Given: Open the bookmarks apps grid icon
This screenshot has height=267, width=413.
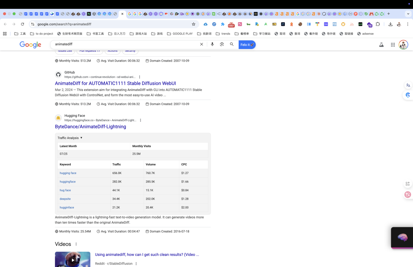Looking at the screenshot, I should click(x=5, y=34).
